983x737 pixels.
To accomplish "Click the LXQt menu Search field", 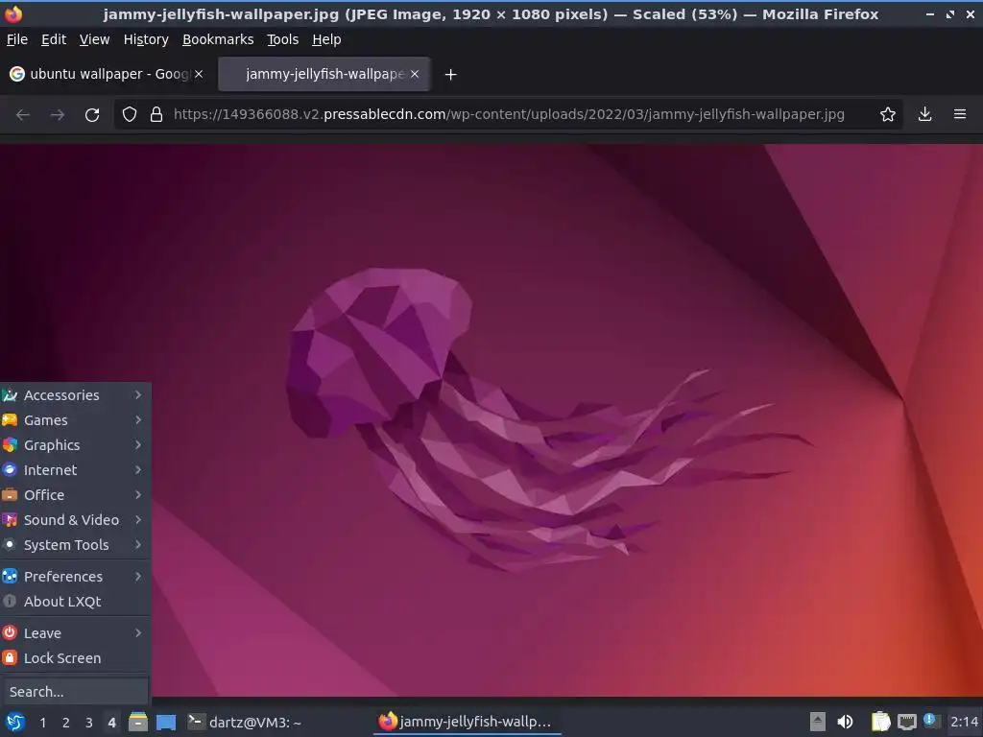I will click(75, 692).
